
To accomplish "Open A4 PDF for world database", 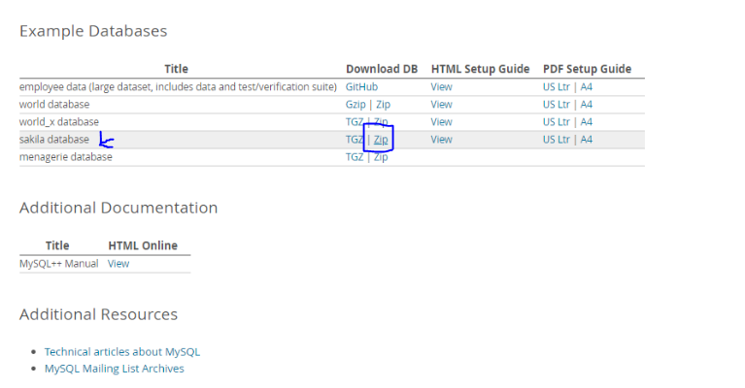I will point(587,105).
